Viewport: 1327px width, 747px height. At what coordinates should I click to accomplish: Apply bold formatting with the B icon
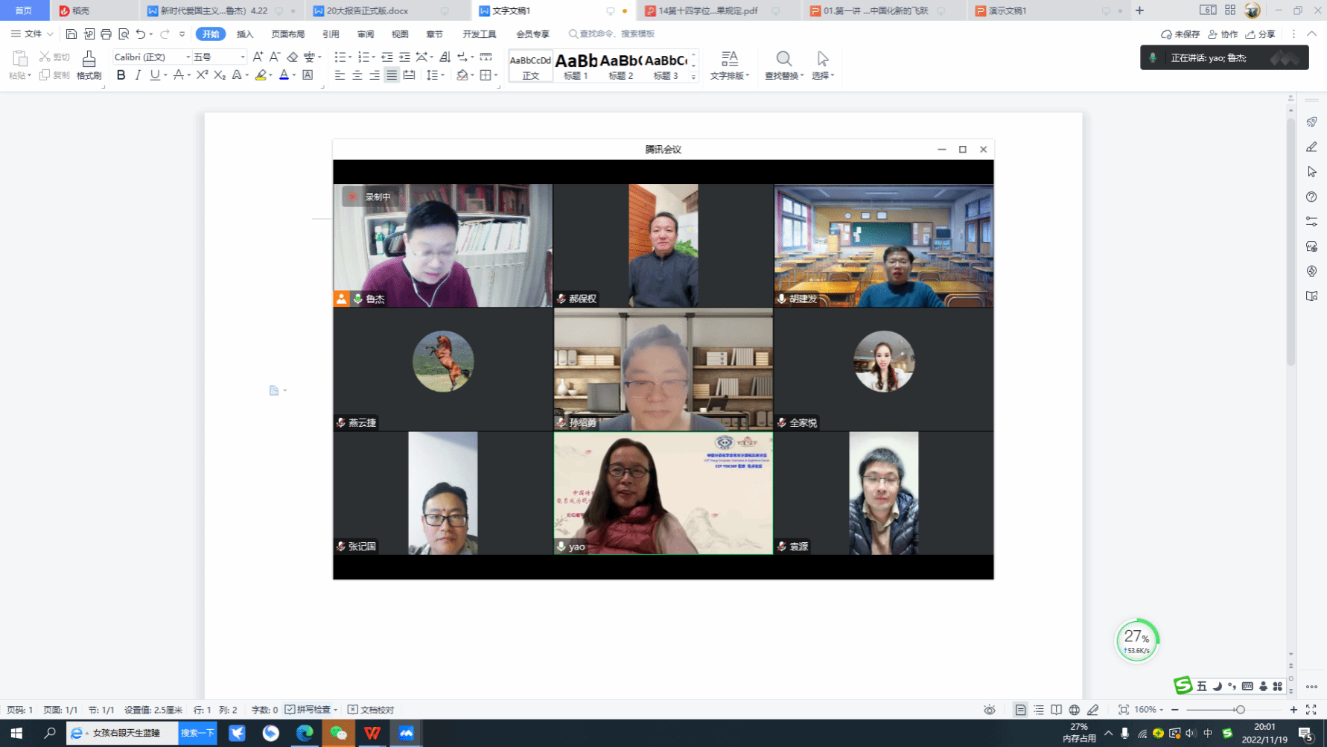pos(121,75)
